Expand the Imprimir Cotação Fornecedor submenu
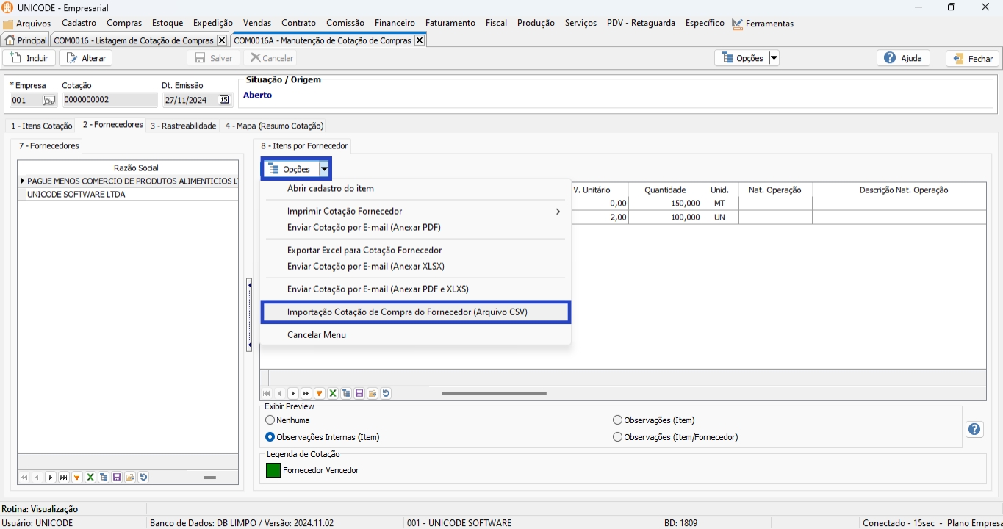Viewport: 1003px width, 529px height. pyautogui.click(x=558, y=212)
